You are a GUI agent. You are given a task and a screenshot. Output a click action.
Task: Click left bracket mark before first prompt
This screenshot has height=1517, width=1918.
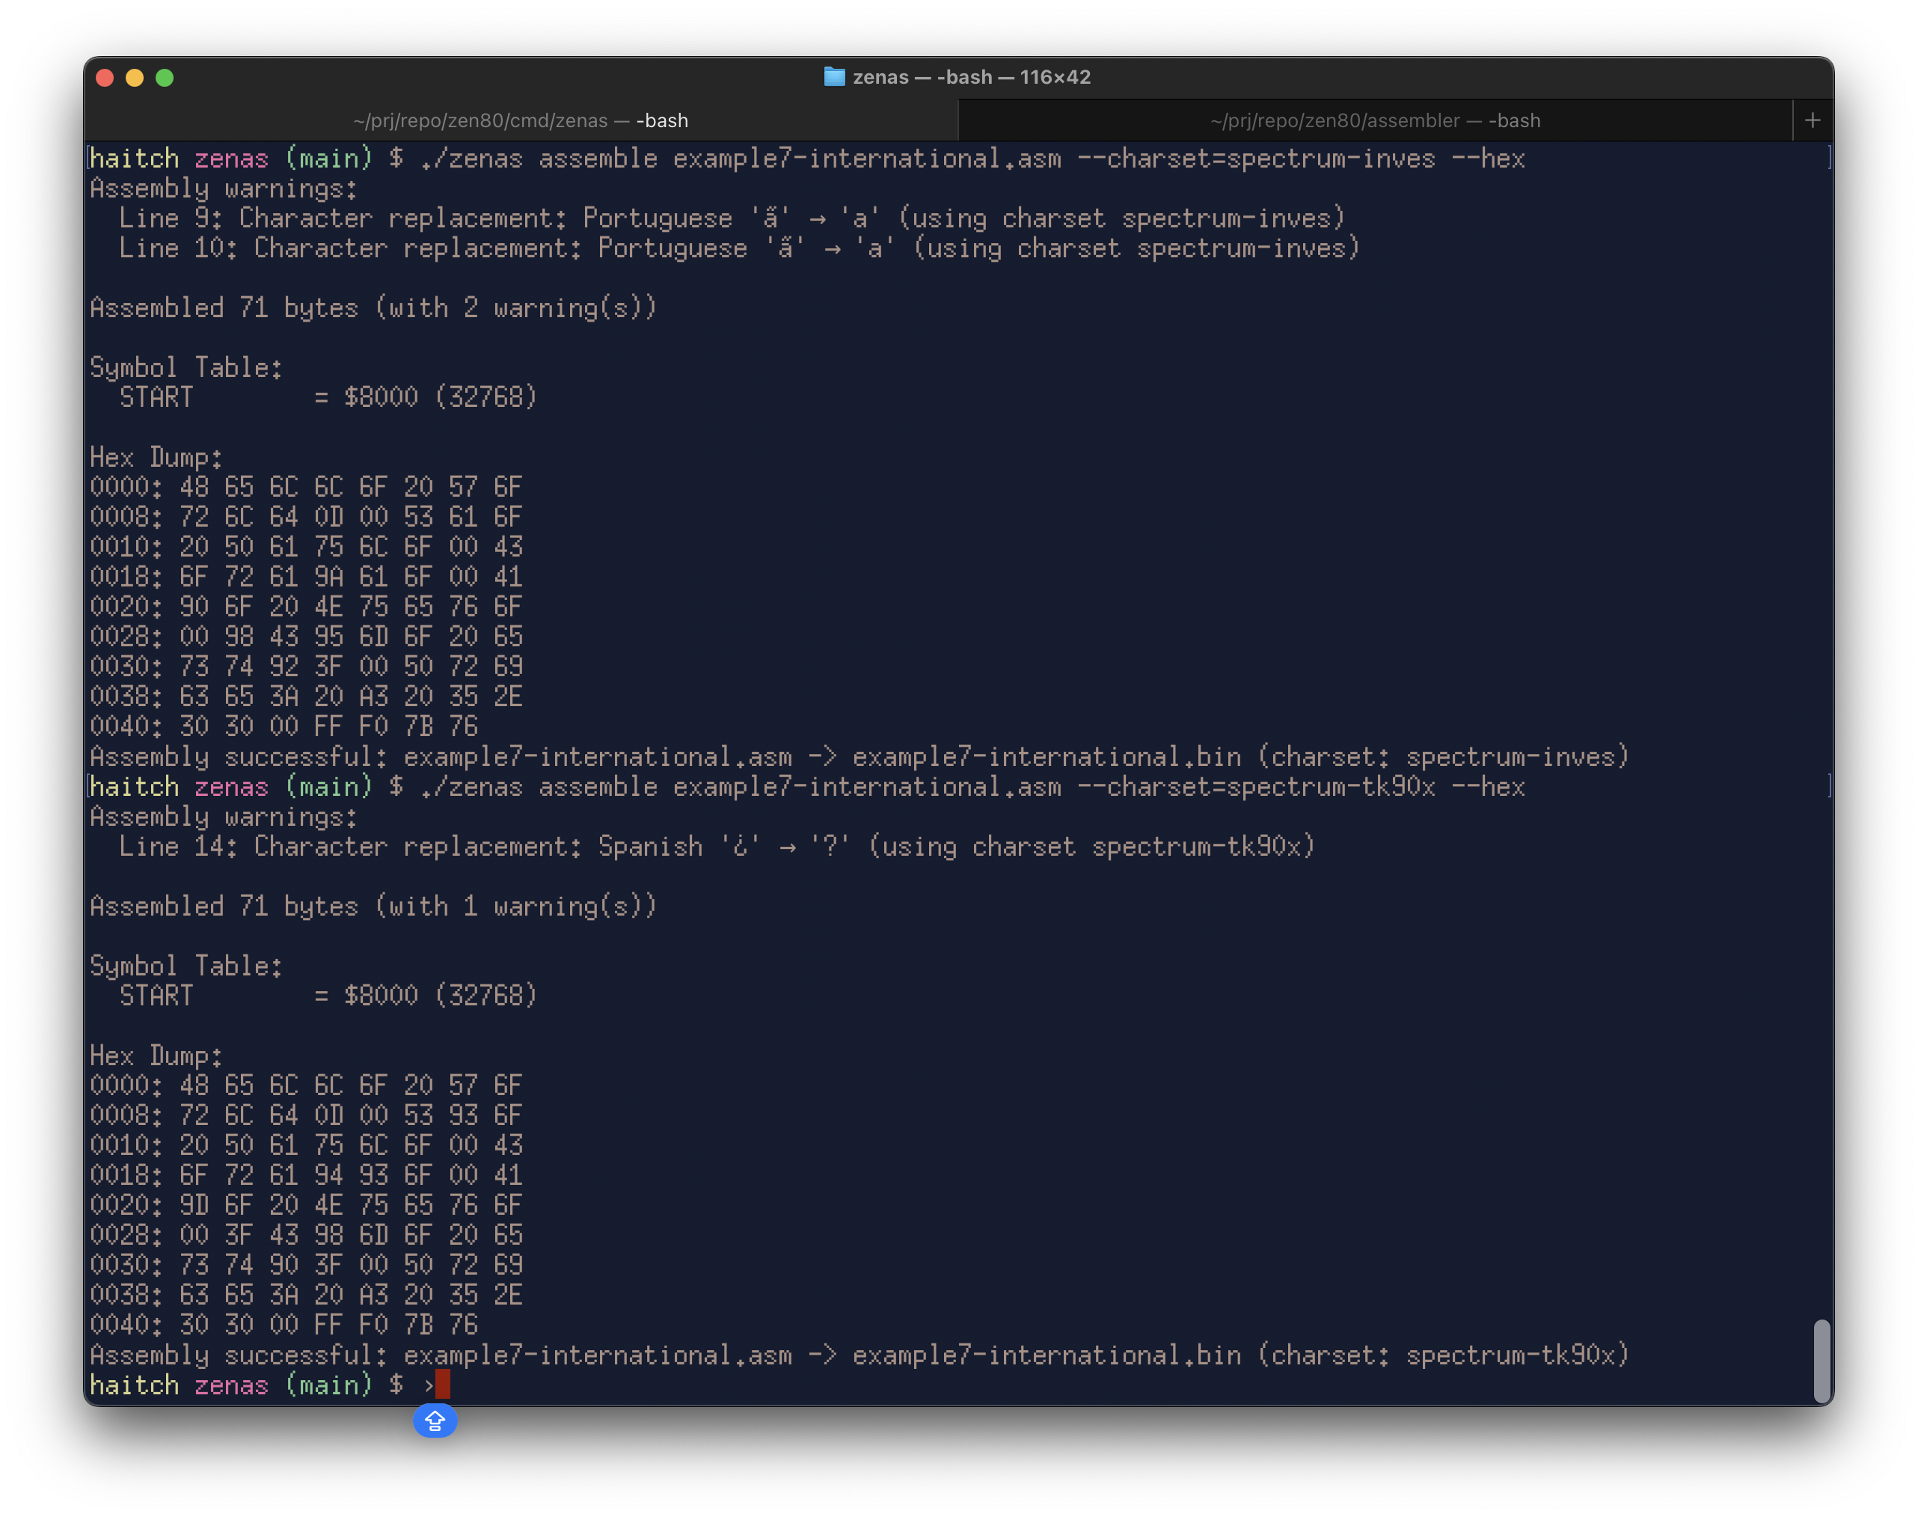tap(89, 158)
